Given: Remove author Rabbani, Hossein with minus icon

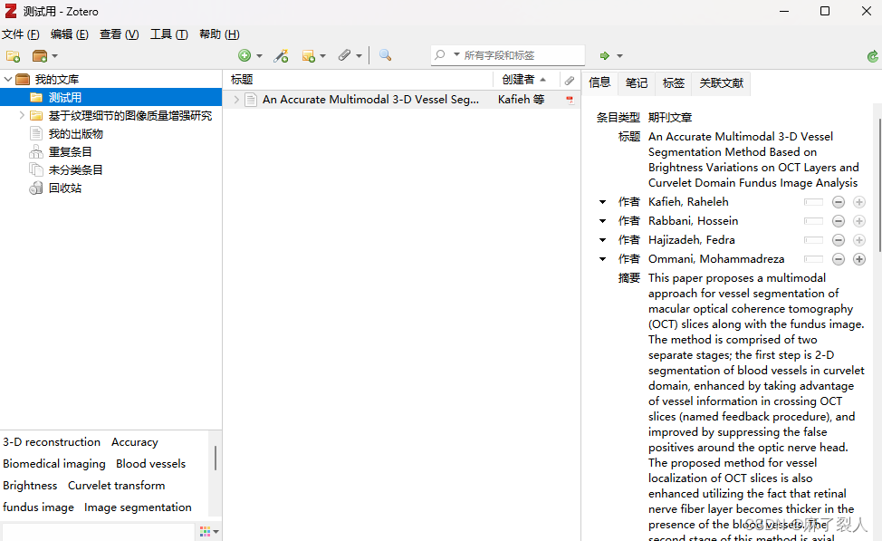Looking at the screenshot, I should coord(839,221).
